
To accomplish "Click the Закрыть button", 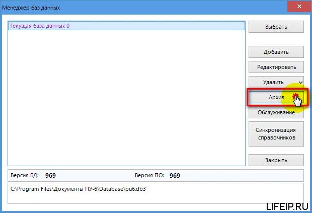I will click(276, 160).
